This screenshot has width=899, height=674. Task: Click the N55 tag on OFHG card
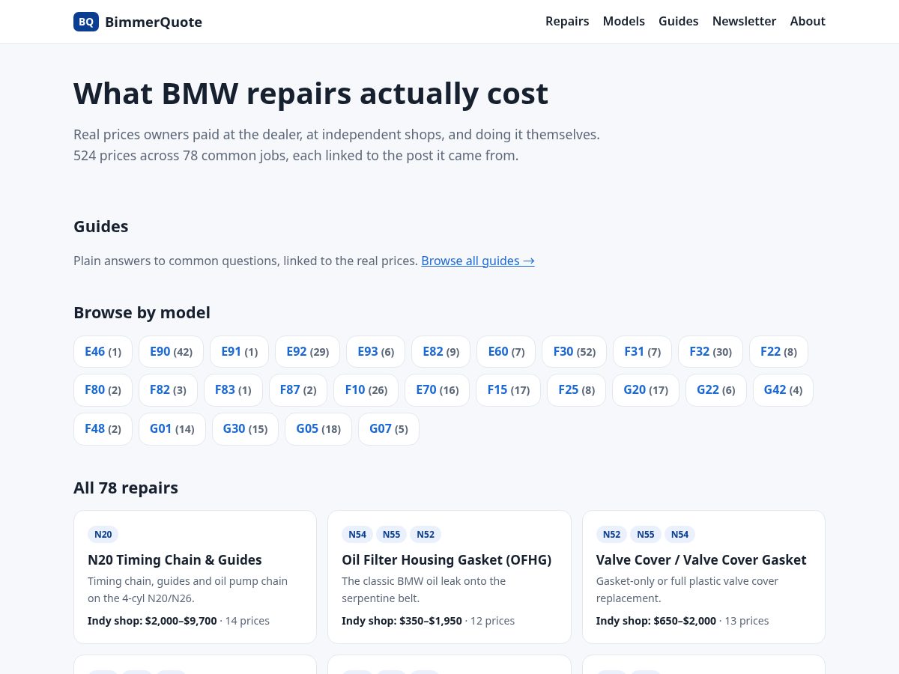click(391, 534)
